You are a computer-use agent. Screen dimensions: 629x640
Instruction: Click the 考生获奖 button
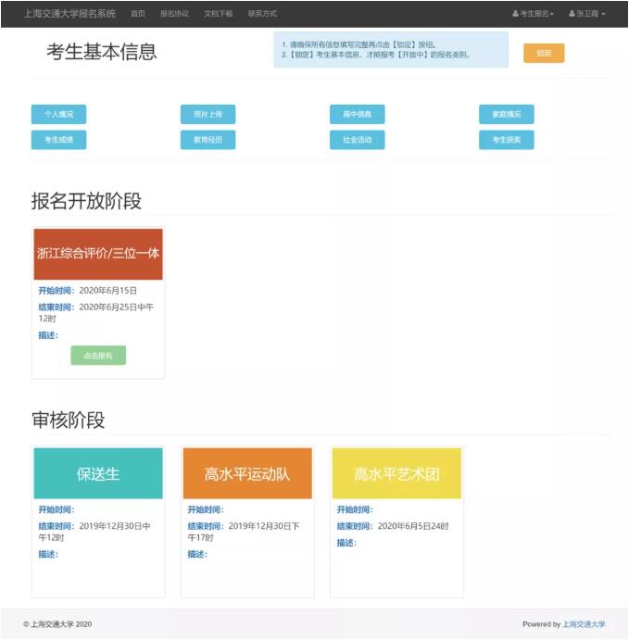[506, 140]
